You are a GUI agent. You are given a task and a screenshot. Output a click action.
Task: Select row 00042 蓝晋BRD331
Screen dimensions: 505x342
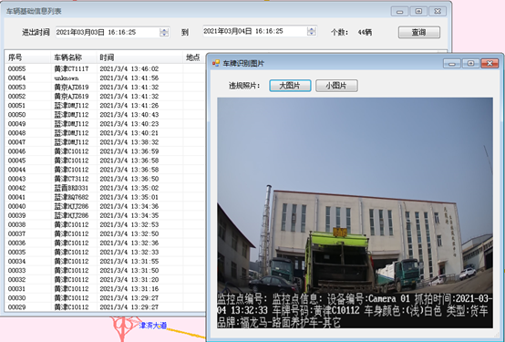click(x=106, y=188)
